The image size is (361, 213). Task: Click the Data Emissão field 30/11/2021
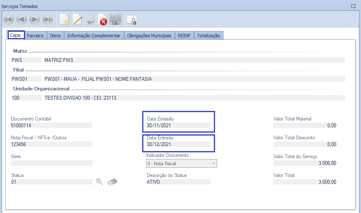tap(179, 125)
